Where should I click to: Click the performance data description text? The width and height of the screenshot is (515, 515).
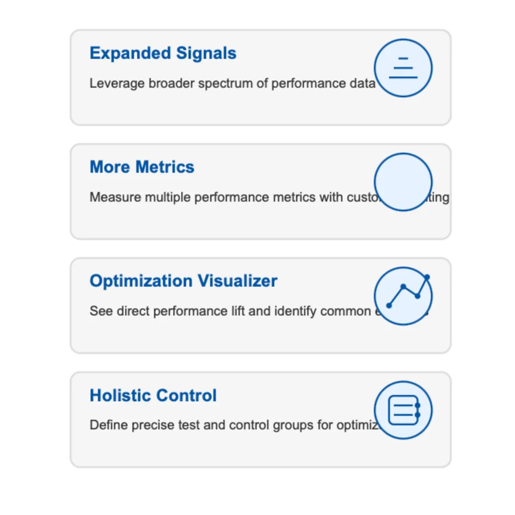[x=233, y=83]
